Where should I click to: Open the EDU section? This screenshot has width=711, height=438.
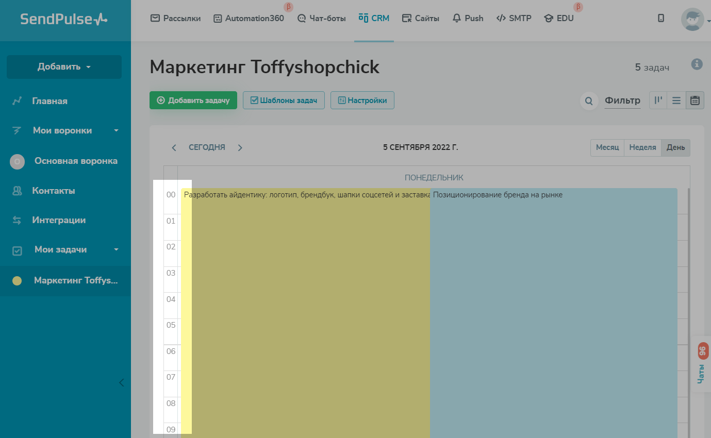559,18
